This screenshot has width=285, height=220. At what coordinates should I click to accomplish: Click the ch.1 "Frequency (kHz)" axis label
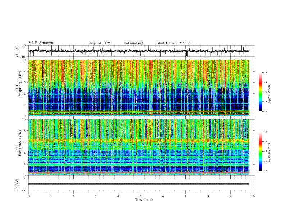[20, 84]
